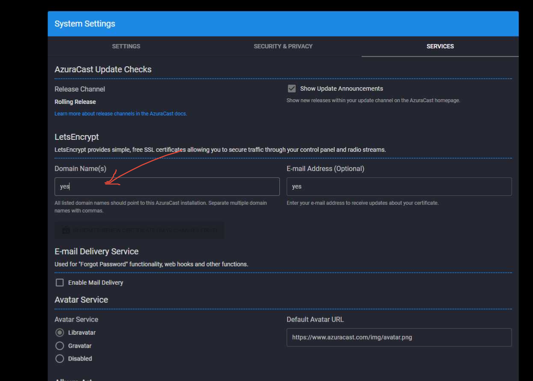The width and height of the screenshot is (533, 381).
Task: Choose the Disabled avatar service option
Action: coord(60,358)
